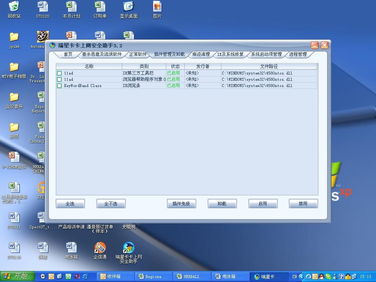Click the 卸载 button

tap(222, 203)
